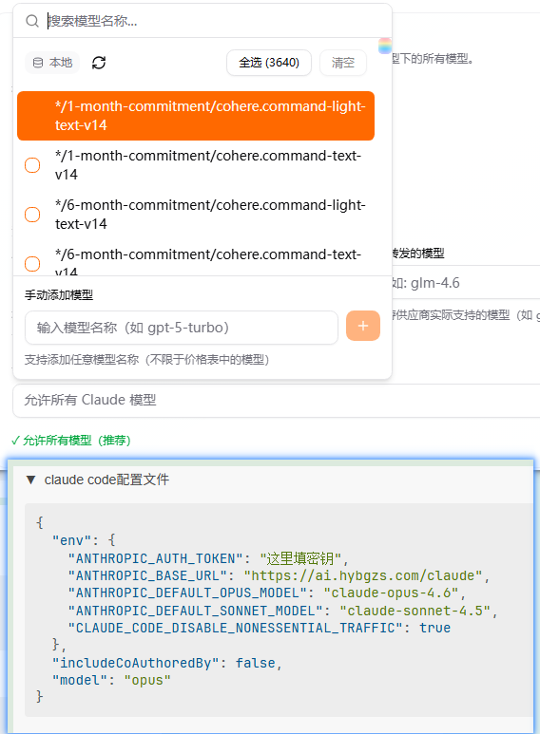Select 1-month-commitment cohere.command-text-v14 radio
The image size is (540, 734).
tap(32, 165)
